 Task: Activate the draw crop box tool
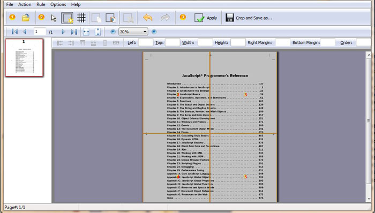[x=67, y=18]
